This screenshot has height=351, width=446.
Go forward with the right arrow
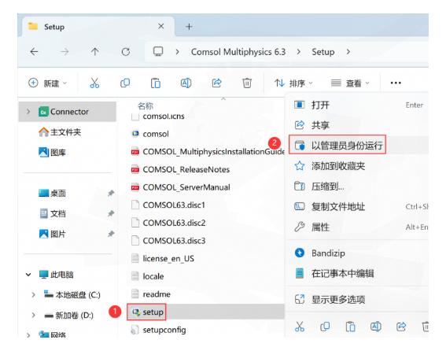65,52
